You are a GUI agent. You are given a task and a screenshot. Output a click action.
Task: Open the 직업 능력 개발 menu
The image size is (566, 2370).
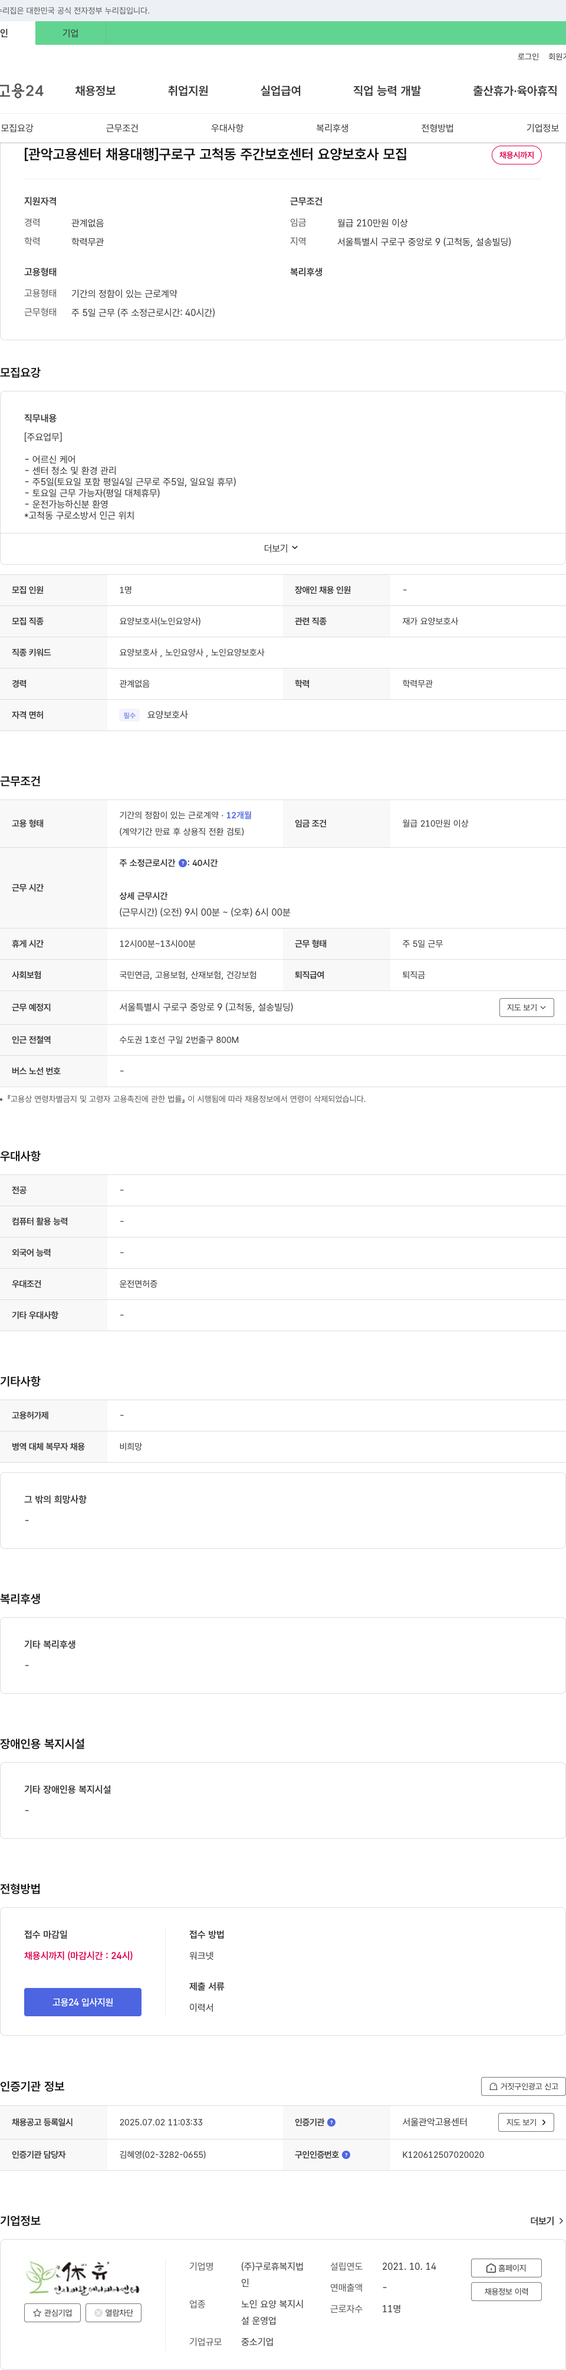coord(387,91)
